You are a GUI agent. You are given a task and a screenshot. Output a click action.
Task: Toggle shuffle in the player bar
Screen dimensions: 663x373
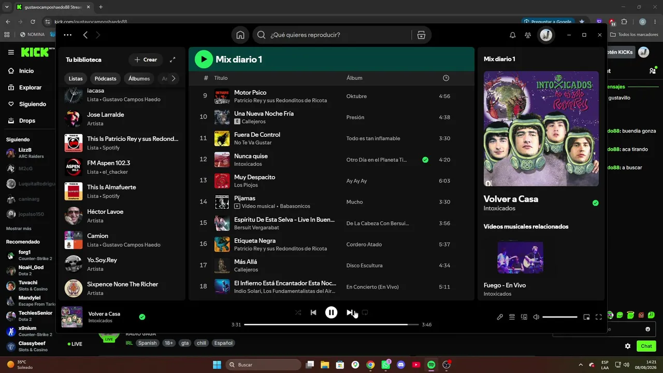298,312
